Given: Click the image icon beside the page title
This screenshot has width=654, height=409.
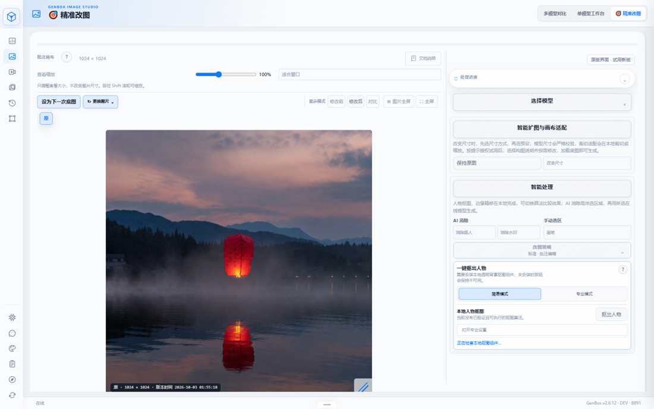Looking at the screenshot, I should coord(36,14).
